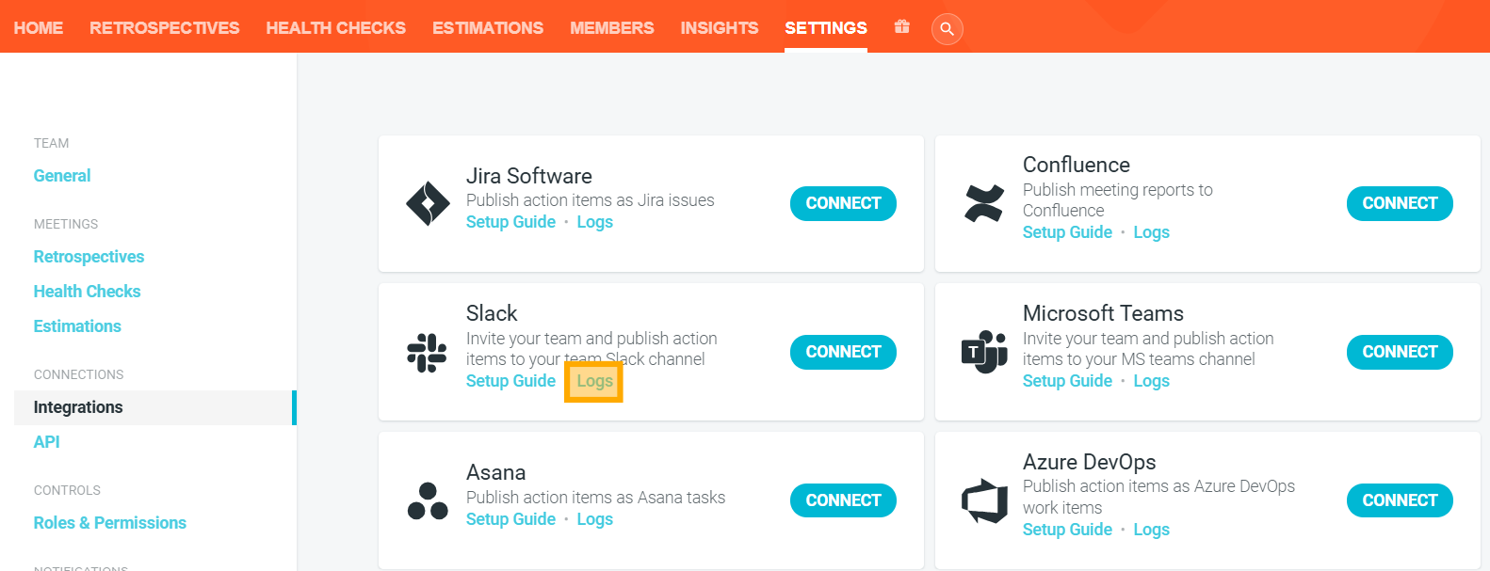Open search via magnifier icon

click(947, 29)
